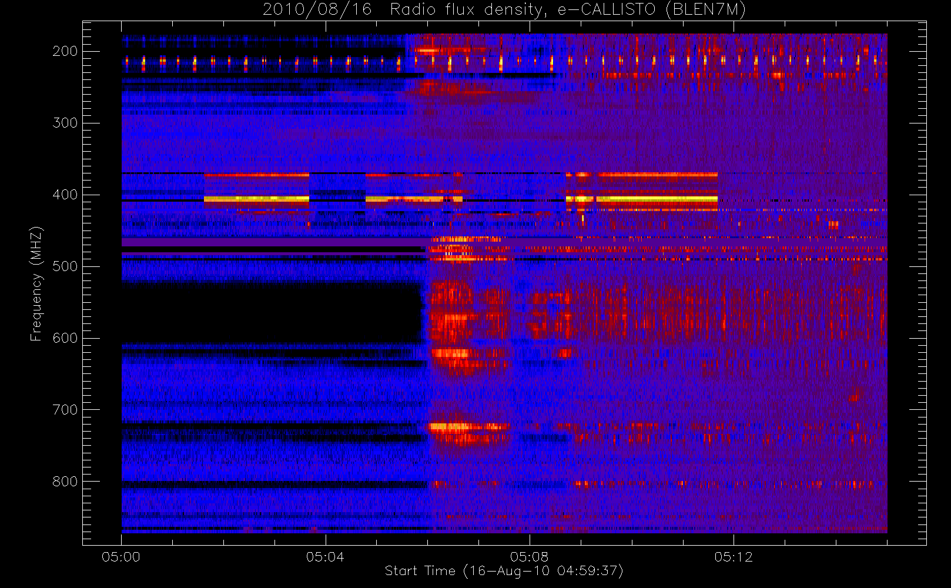Click the 800 frequency tick label
Viewport: 951px width, 588px height.
(x=65, y=482)
